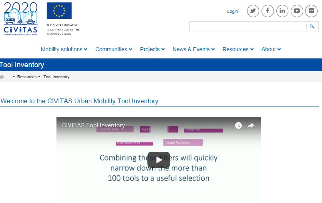Click the CIVITAS 2020 logo

pos(20,19)
